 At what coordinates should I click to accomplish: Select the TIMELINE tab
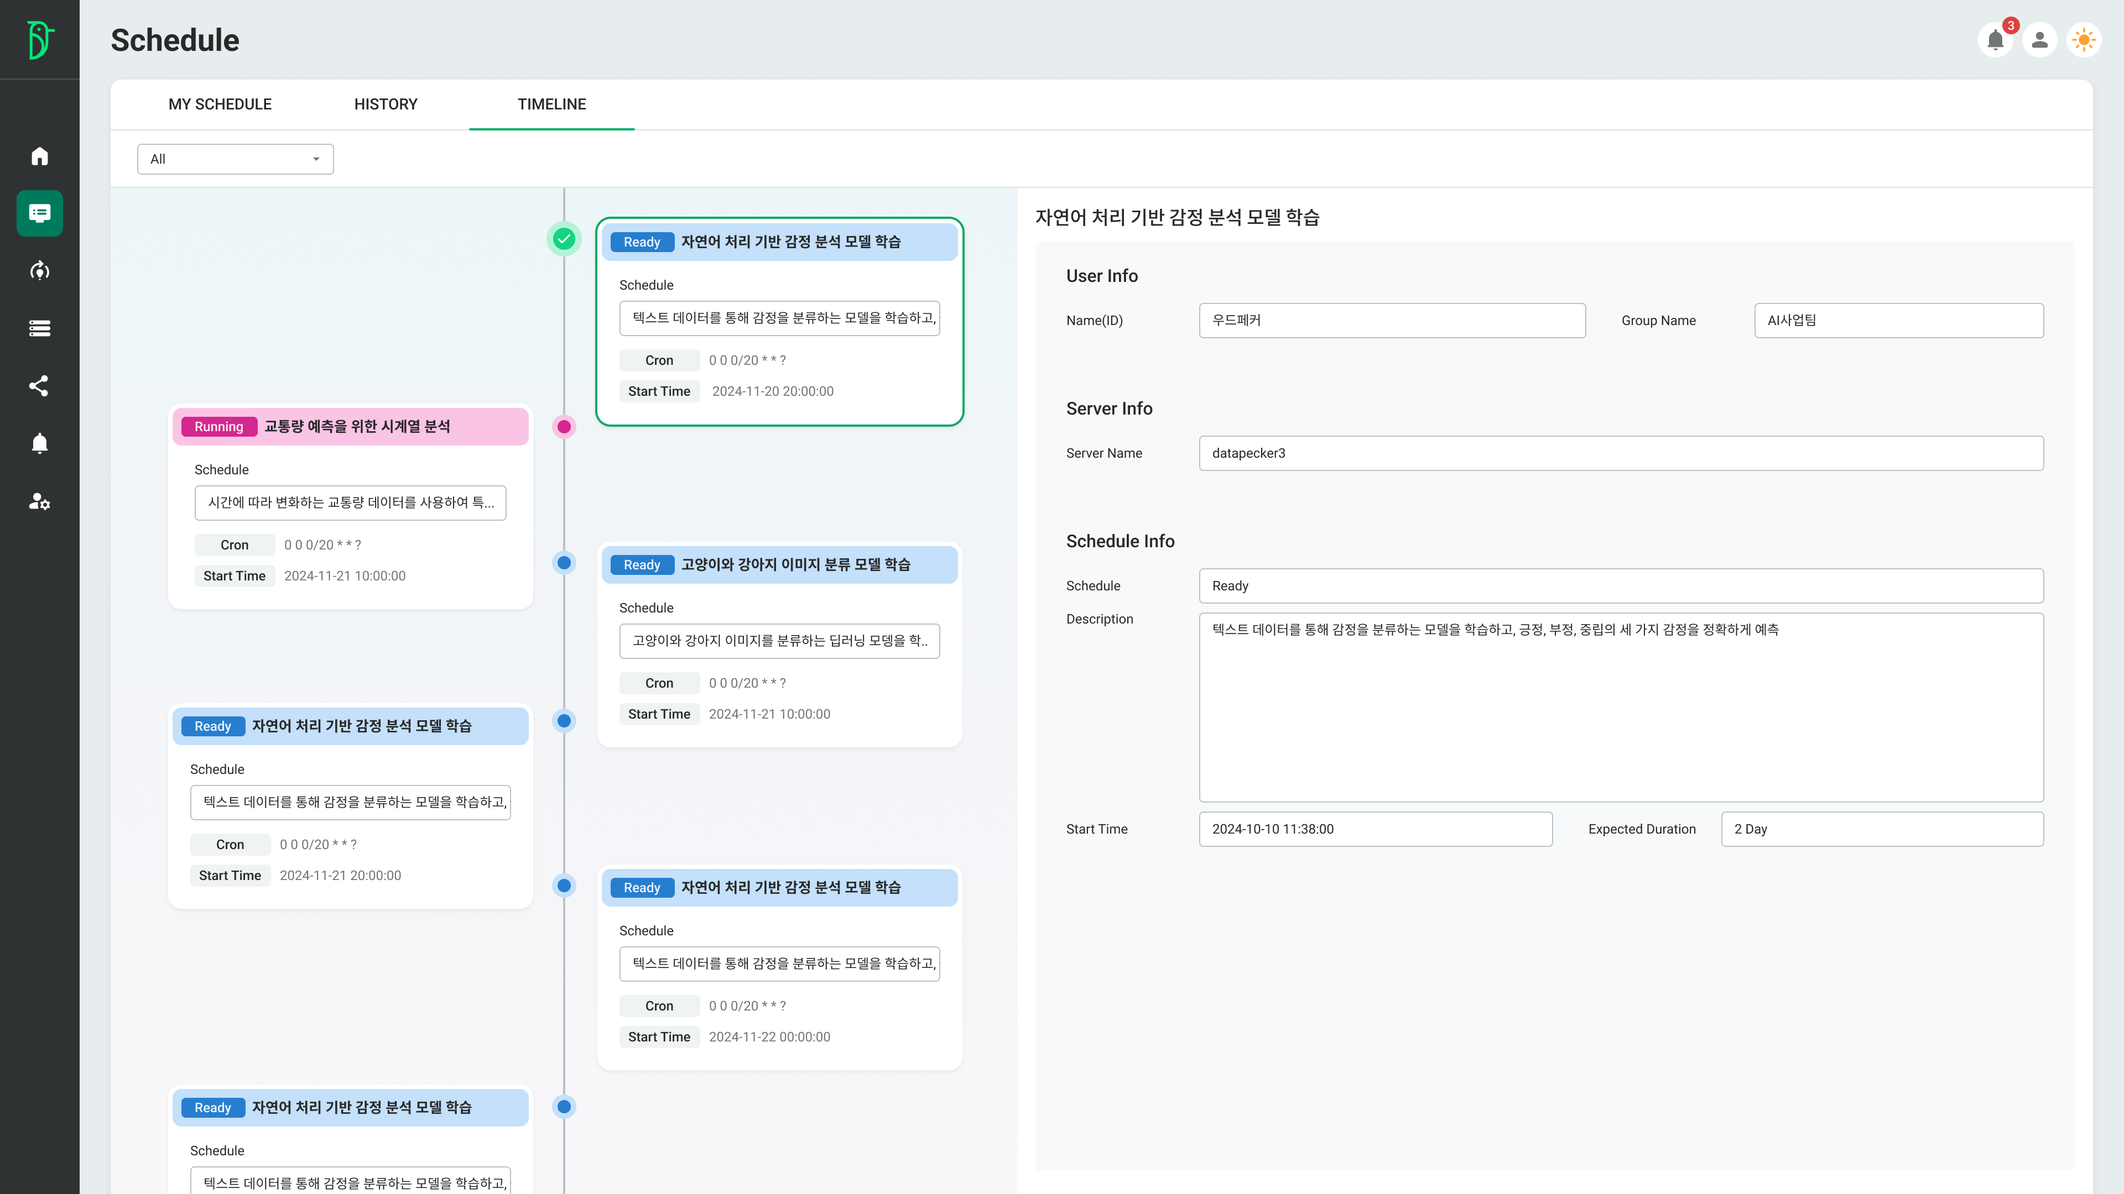pyautogui.click(x=551, y=104)
